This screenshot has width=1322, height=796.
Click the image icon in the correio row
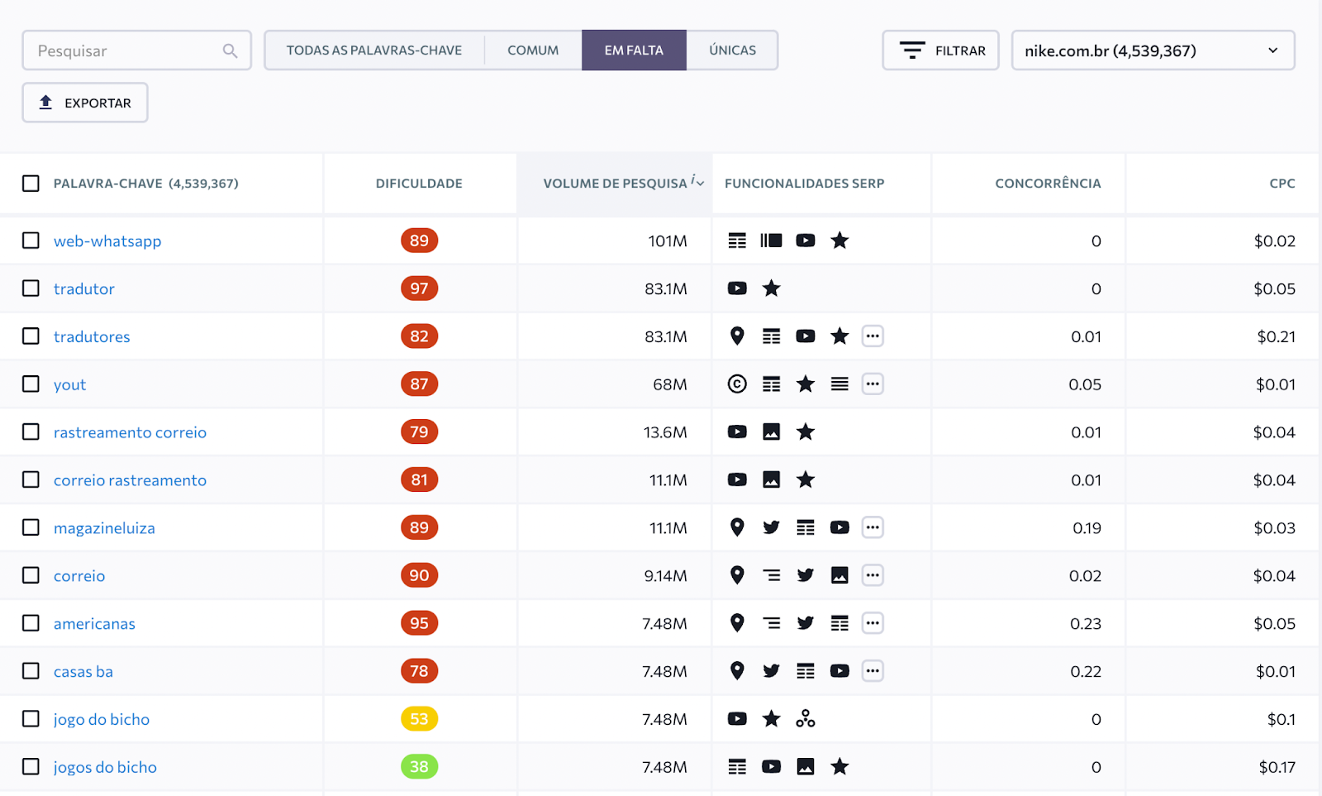pos(839,576)
